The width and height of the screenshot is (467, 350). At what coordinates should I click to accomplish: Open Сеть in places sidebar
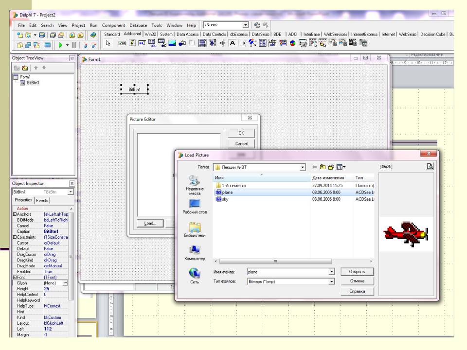(195, 276)
